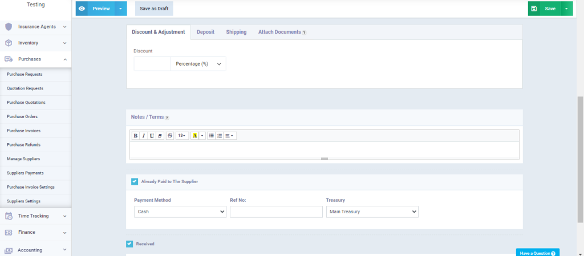This screenshot has width=584, height=256.
Task: Click inside the Notes / Terms text area
Action: pyautogui.click(x=325, y=149)
